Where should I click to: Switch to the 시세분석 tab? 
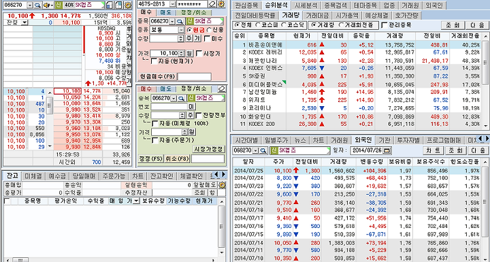[306, 5]
